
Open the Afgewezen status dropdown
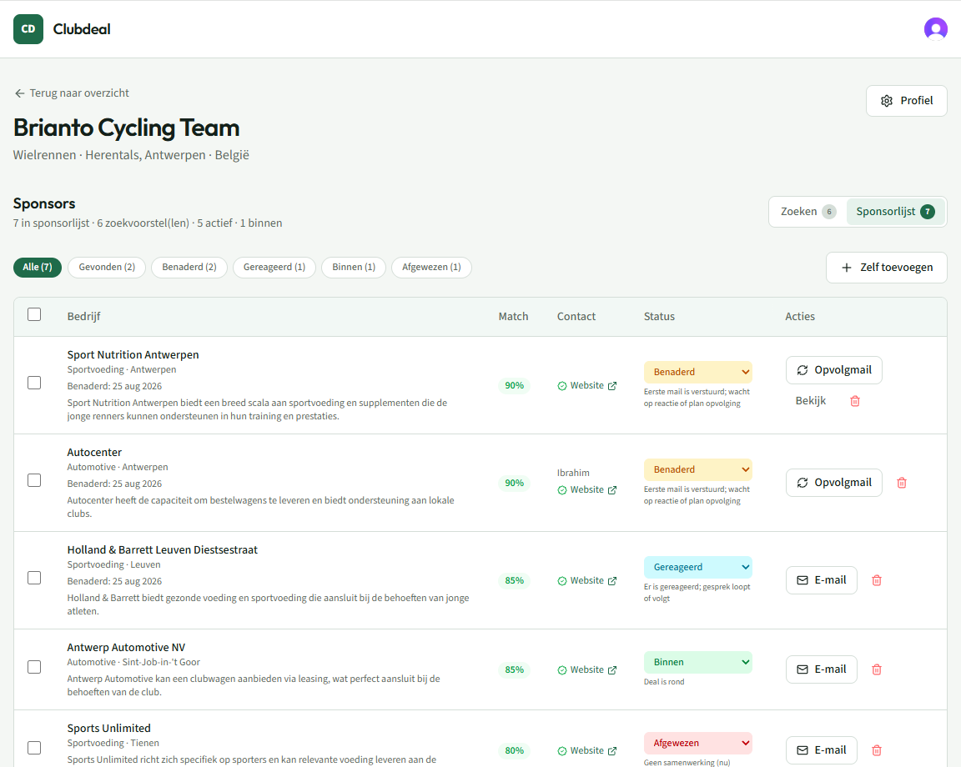point(697,743)
